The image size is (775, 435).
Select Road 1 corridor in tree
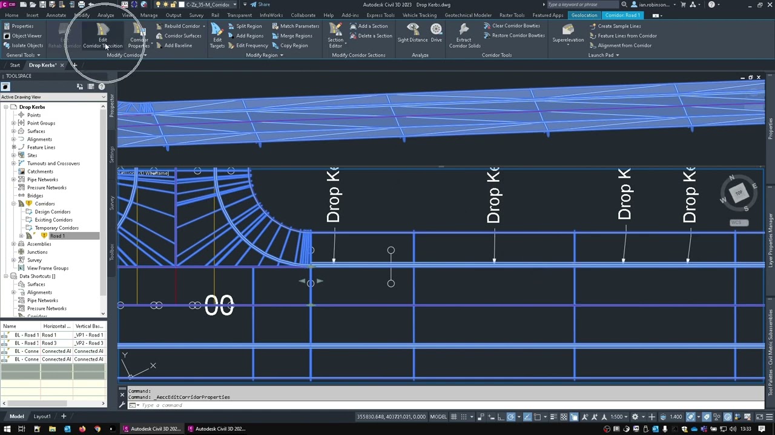pyautogui.click(x=57, y=236)
